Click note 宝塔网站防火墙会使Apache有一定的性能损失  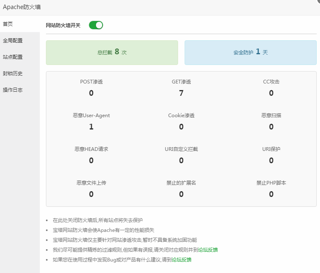tap(103, 230)
